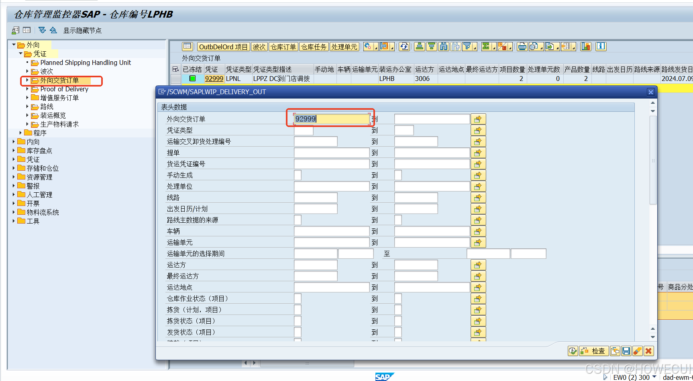Image resolution: width=693 pixels, height=381 pixels.
Task: Open the 92999 document link in the table
Action: (x=214, y=79)
